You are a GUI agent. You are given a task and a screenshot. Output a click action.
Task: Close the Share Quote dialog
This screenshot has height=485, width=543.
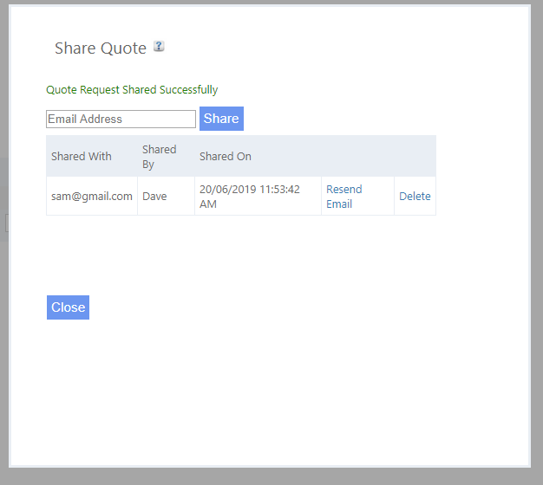68,307
